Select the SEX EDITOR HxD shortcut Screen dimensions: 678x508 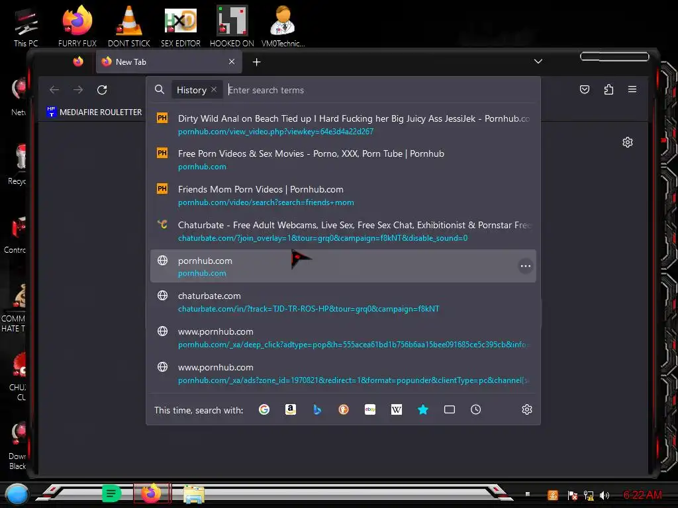tap(181, 26)
